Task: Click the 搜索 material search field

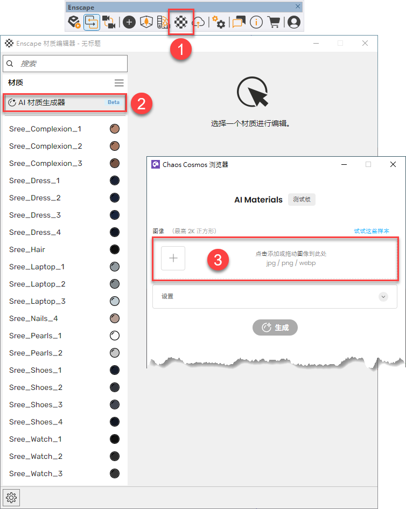Action: click(x=70, y=64)
